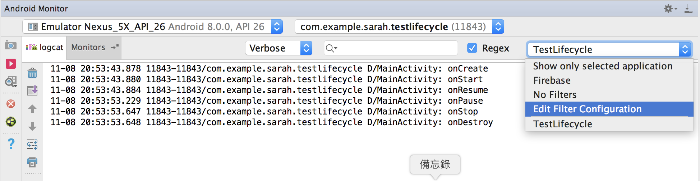Click the screen capture camera icon

click(11, 45)
